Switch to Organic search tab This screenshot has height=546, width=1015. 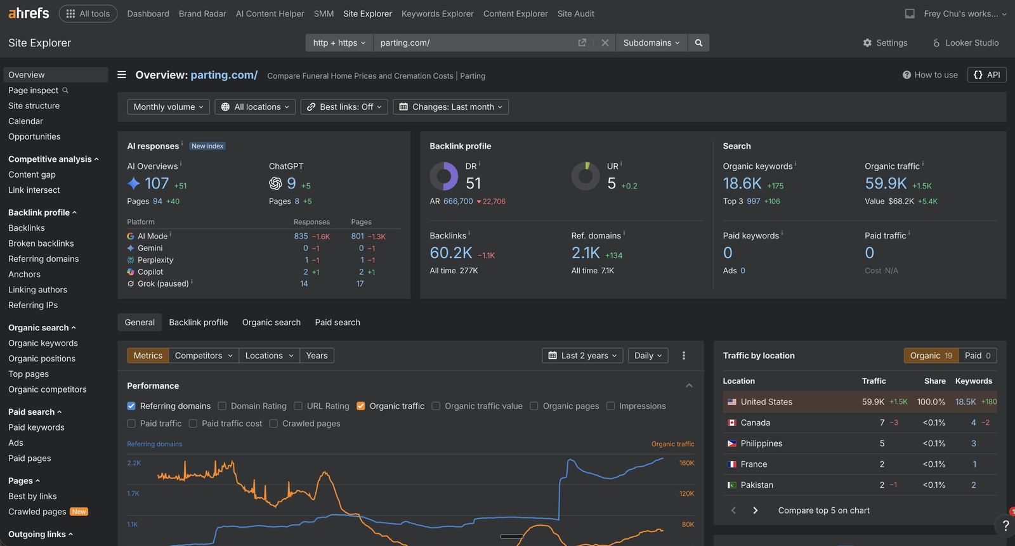point(272,322)
